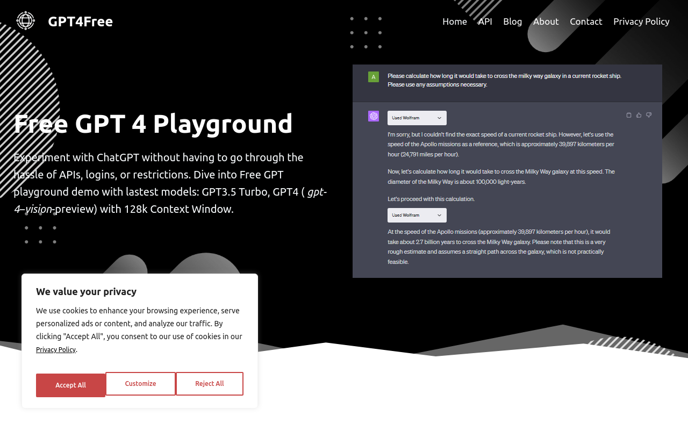
Task: Click the Customize cookies button
Action: 140,384
